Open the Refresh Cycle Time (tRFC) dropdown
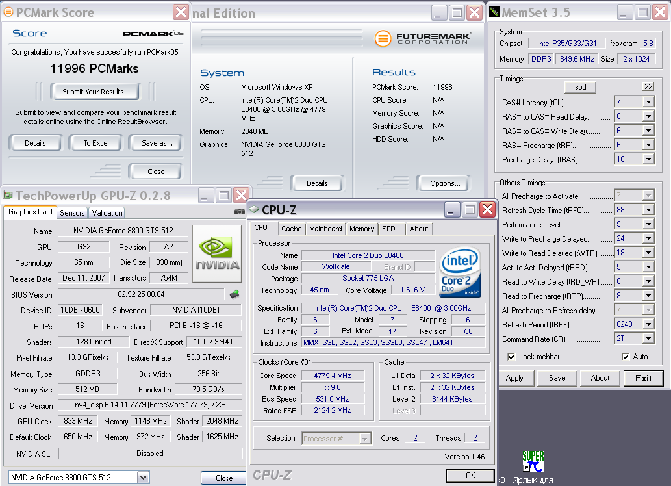 point(648,210)
